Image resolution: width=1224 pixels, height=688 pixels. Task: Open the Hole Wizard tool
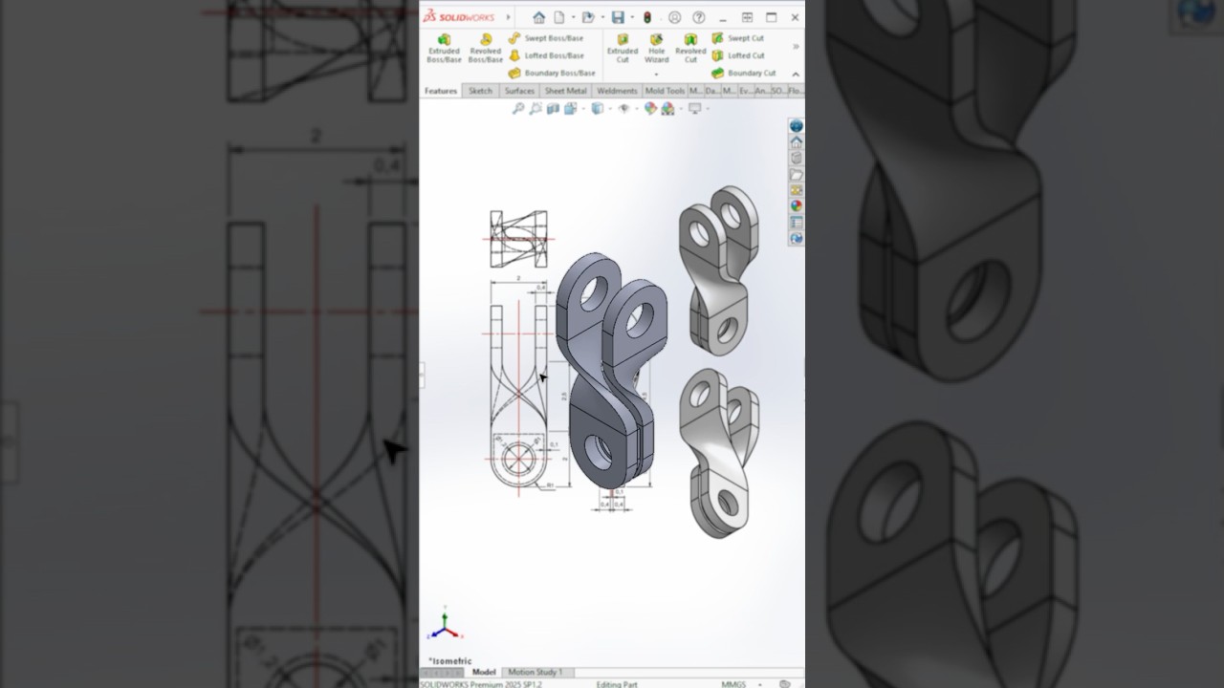click(x=656, y=49)
